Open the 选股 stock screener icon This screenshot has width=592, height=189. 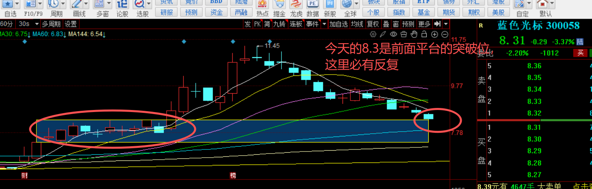point(140,4)
